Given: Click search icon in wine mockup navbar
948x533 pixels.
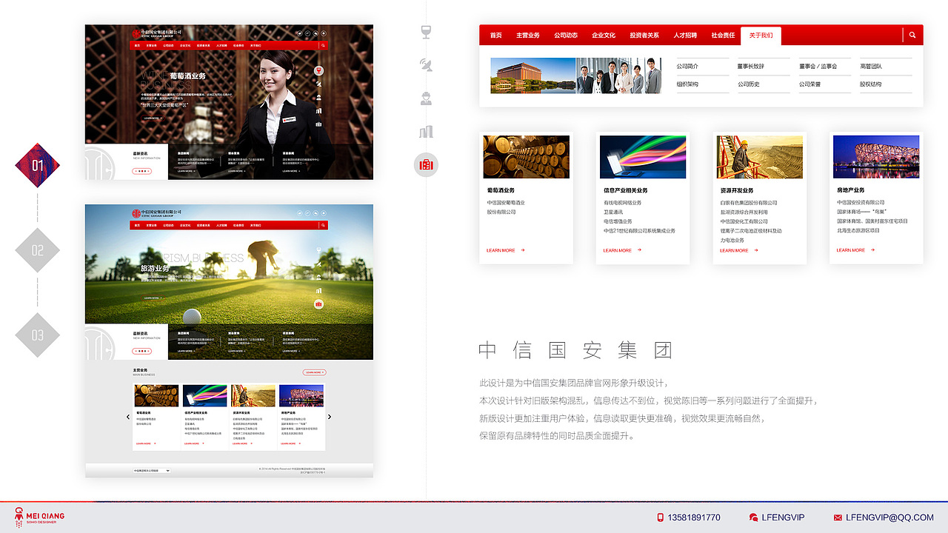Looking at the screenshot, I should [x=323, y=45].
